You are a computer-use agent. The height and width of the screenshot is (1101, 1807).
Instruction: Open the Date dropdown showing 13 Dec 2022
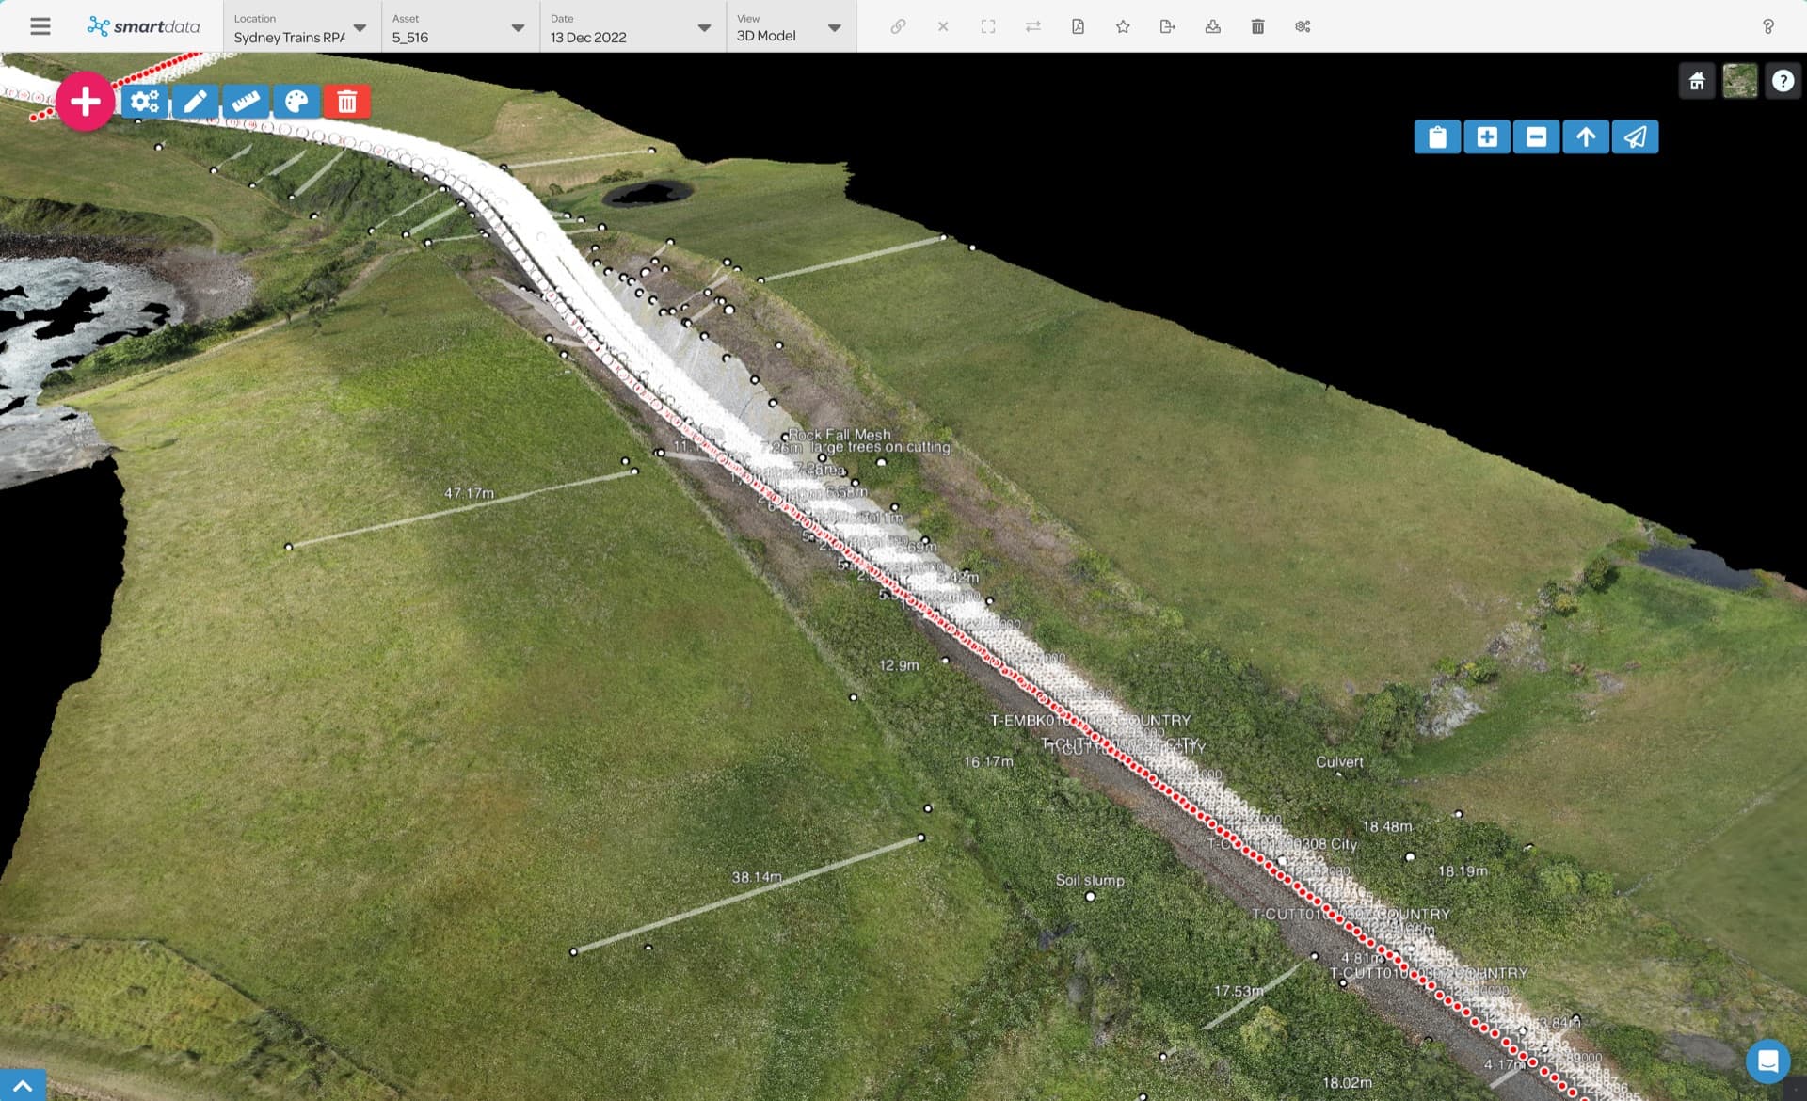click(704, 27)
